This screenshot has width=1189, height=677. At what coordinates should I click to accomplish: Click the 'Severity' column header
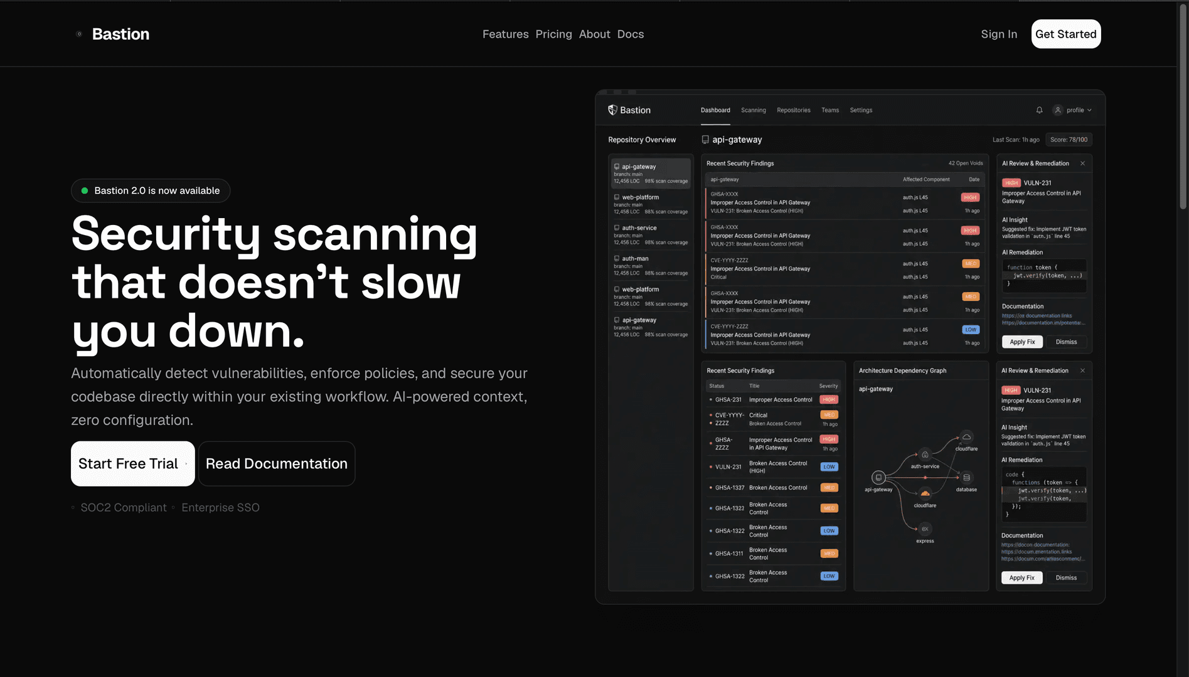828,386
